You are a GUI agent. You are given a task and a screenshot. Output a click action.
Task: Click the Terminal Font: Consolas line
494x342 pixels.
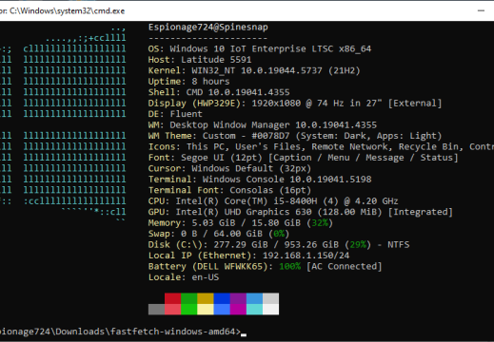[x=229, y=190]
